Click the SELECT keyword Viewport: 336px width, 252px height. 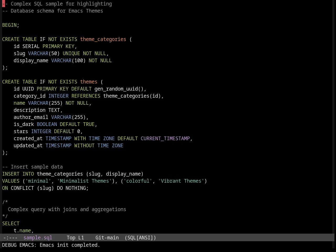click(x=11, y=224)
